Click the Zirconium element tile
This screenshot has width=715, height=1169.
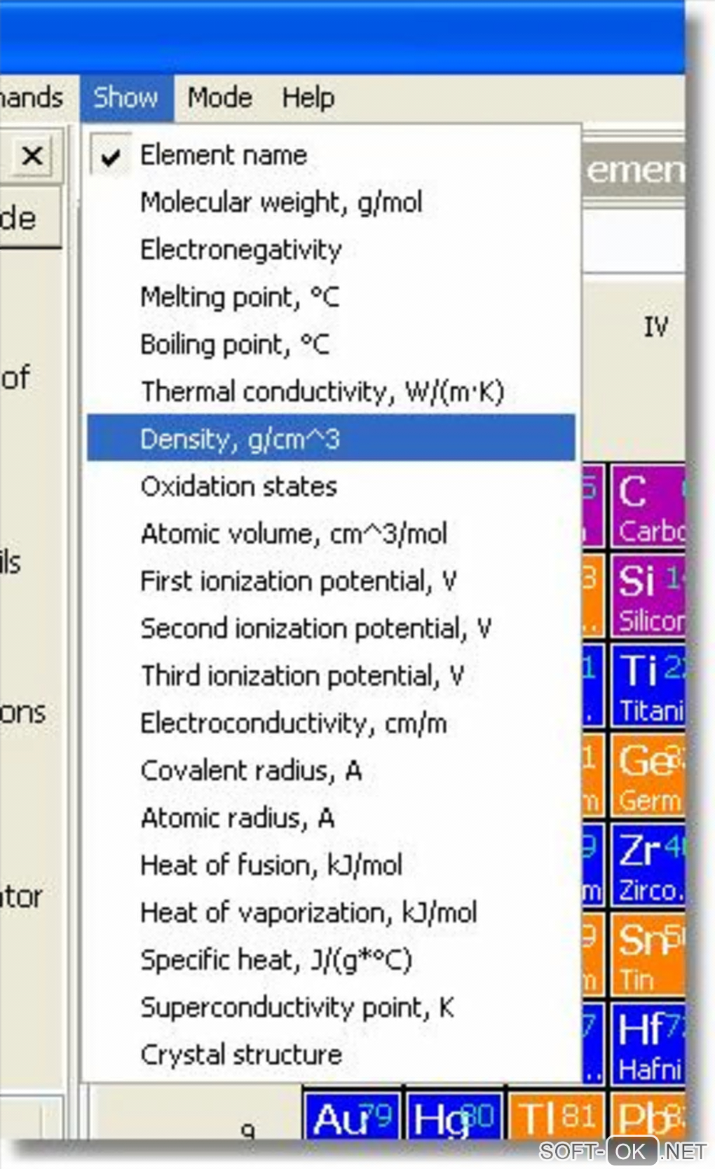(648, 865)
